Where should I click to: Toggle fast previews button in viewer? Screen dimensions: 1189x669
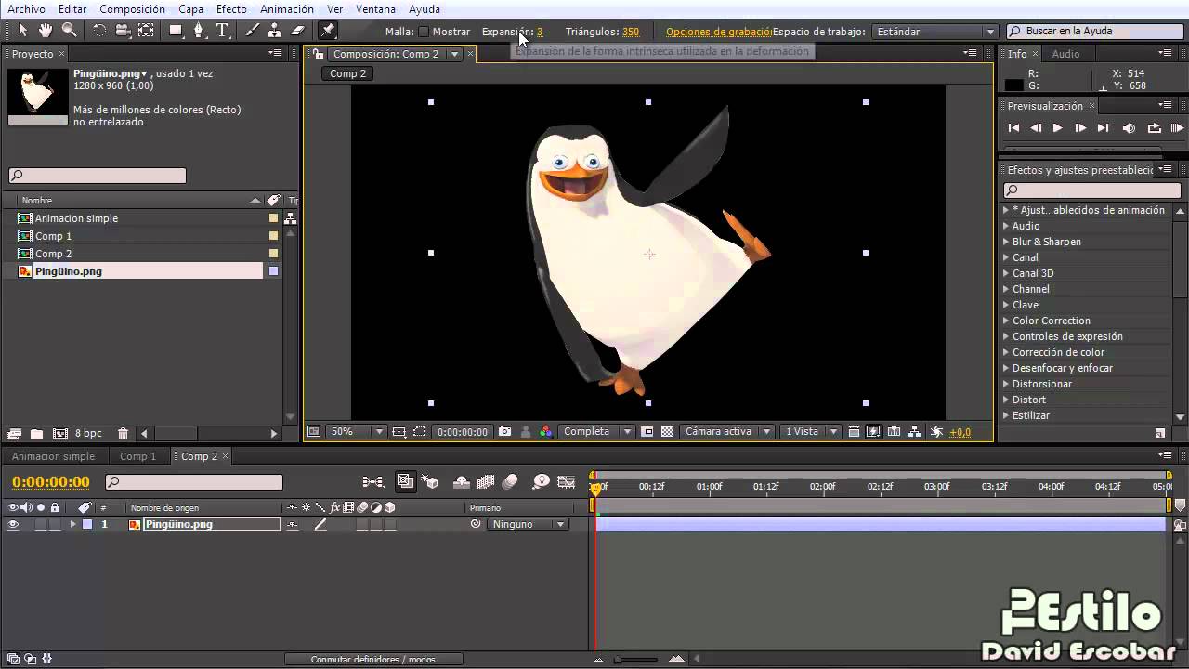coord(873,432)
